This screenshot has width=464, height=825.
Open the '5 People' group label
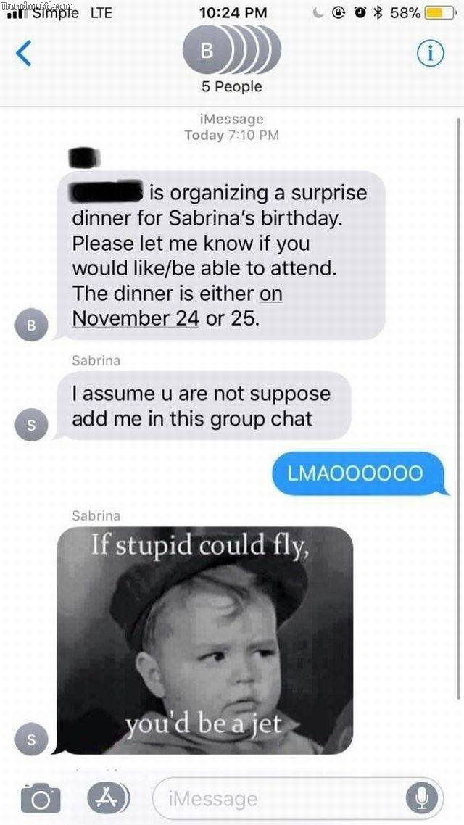[x=231, y=87]
